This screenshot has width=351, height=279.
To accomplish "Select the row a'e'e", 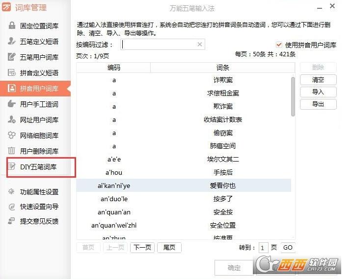I will click(184, 159).
